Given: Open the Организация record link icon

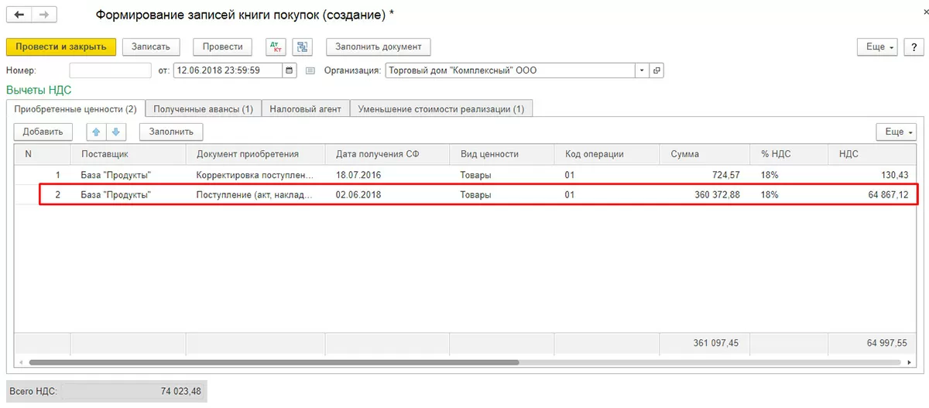Looking at the screenshot, I should pyautogui.click(x=657, y=70).
